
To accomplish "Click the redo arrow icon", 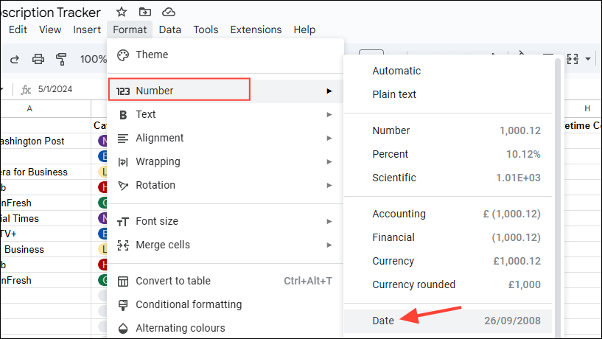I will [15, 59].
